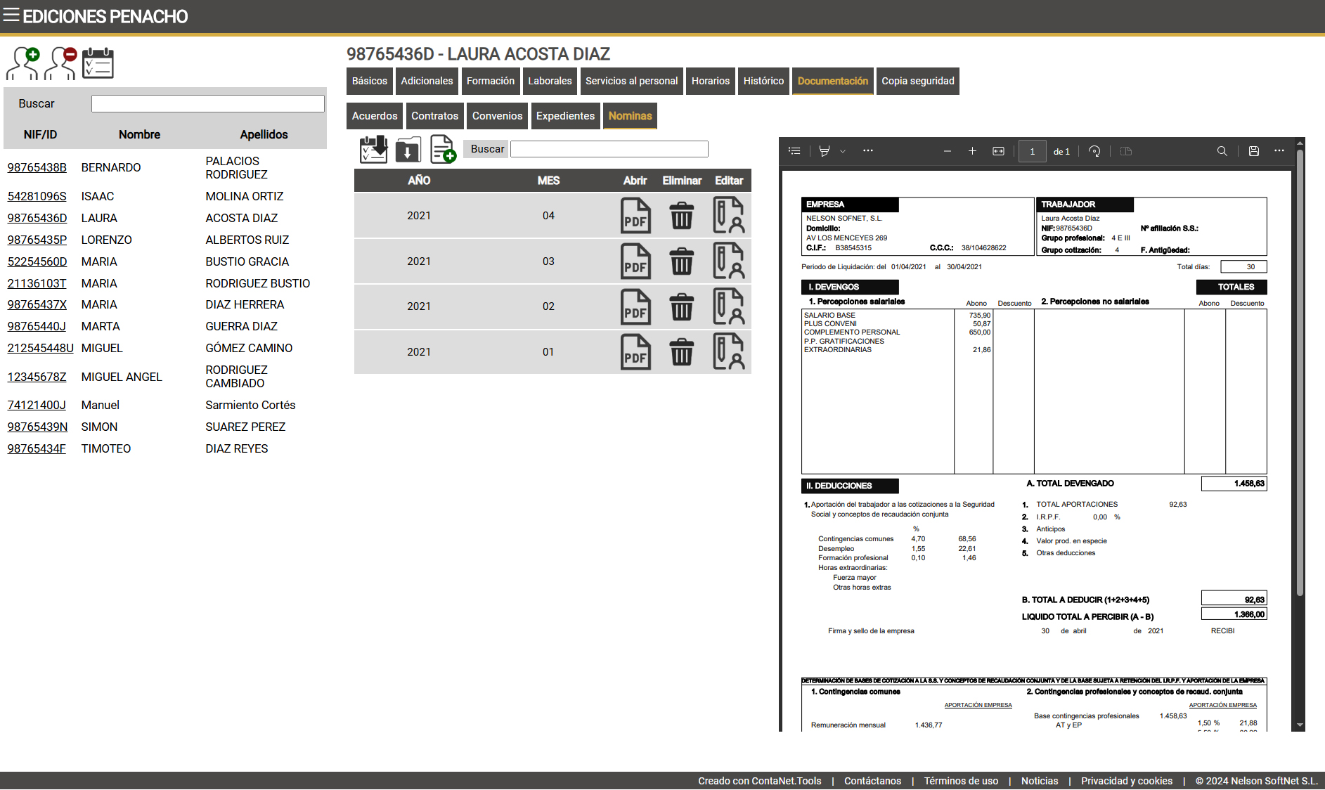Open PDF for payroll month 01
The height and width of the screenshot is (790, 1325).
coord(635,352)
